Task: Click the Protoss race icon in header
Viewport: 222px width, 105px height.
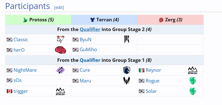Action: (x=25, y=20)
